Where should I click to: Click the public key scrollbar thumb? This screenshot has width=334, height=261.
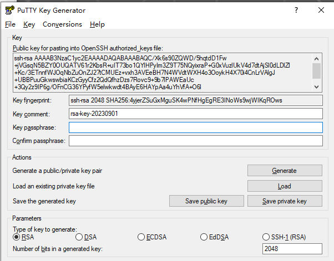[317, 71]
